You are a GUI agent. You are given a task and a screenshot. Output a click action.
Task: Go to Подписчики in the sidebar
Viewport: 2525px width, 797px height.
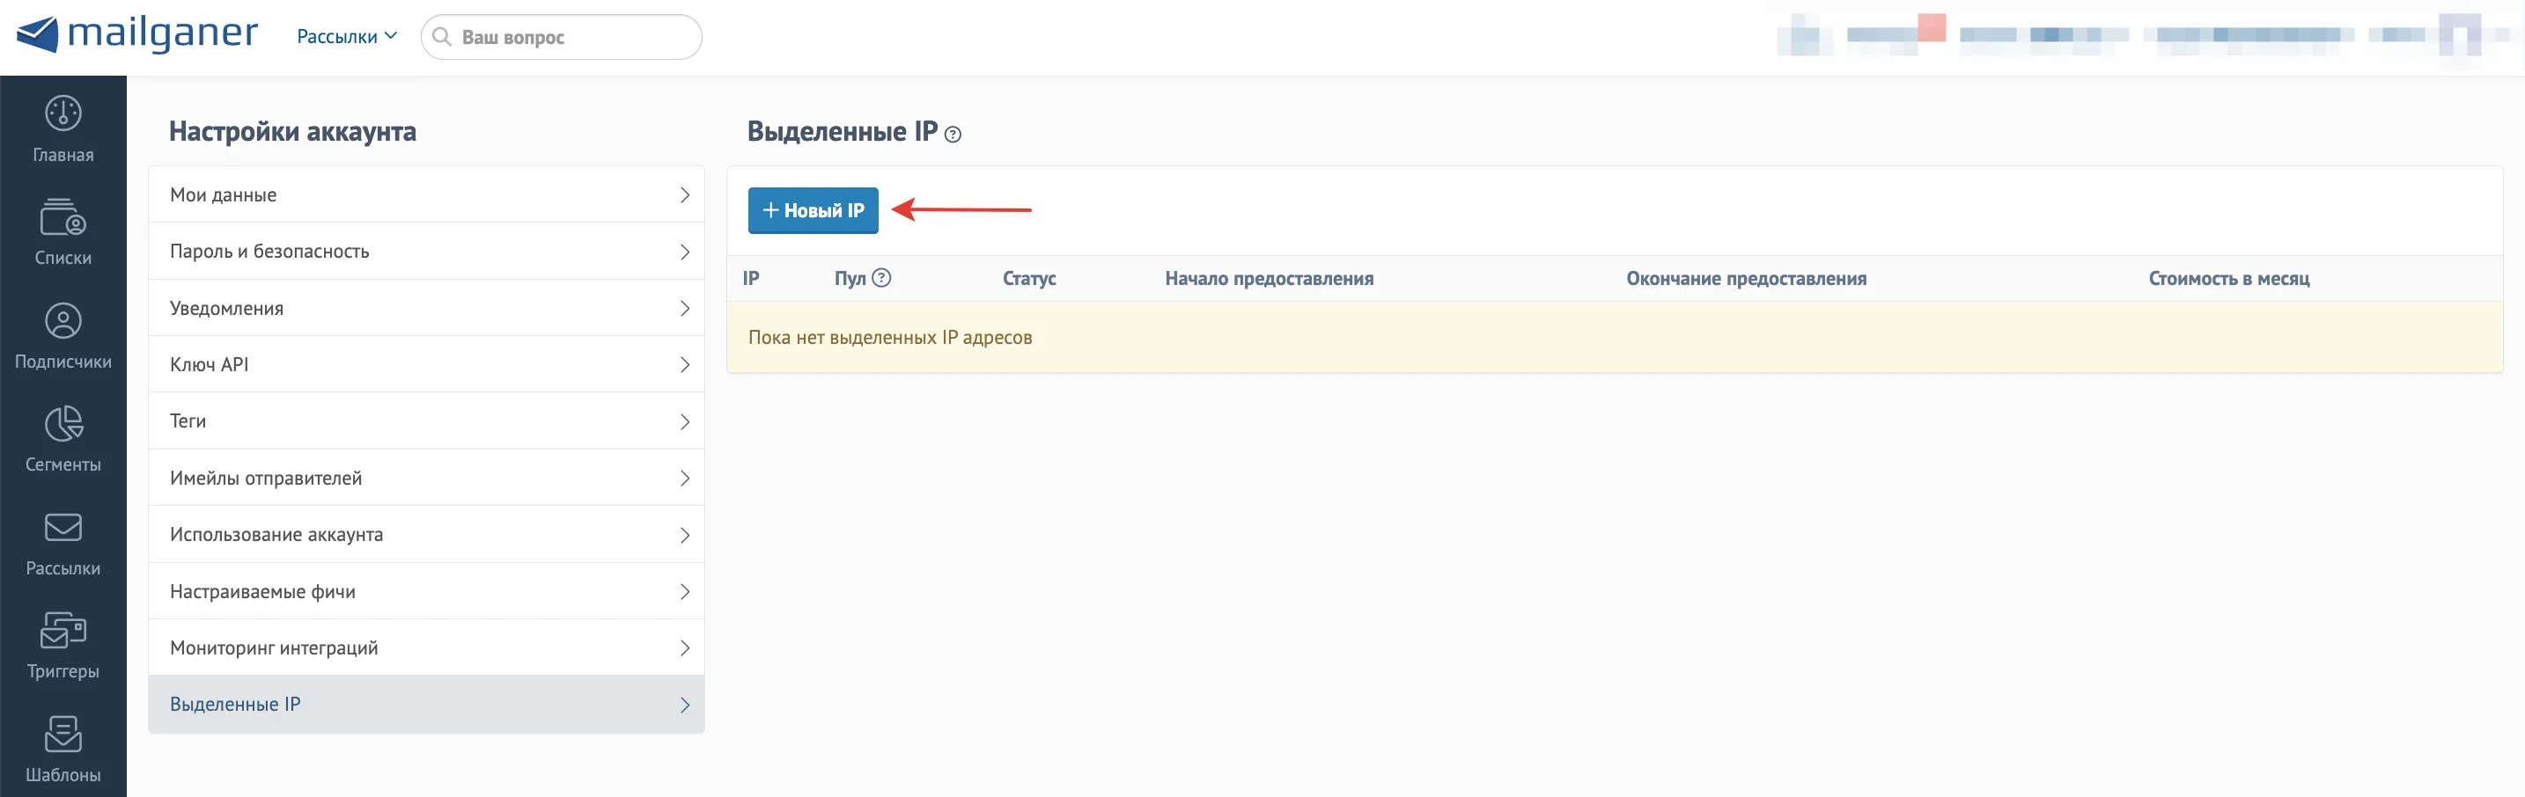pos(63,337)
